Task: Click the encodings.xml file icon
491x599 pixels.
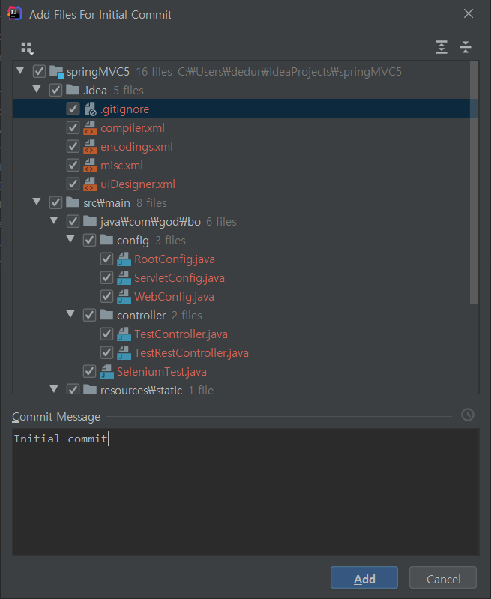Action: click(90, 147)
